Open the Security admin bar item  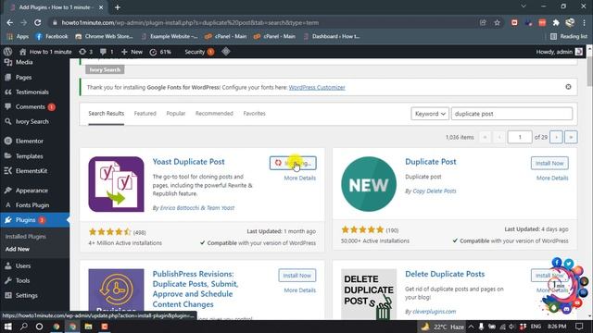click(199, 52)
